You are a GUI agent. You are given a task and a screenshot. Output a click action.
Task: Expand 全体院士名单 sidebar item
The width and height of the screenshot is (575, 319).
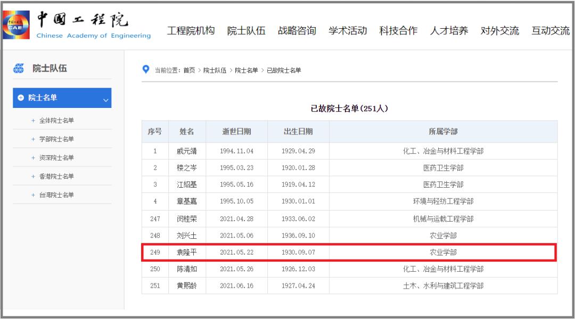[56, 121]
